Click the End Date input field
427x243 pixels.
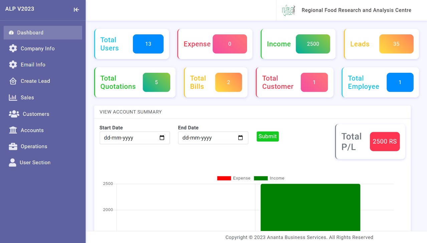tap(213, 138)
